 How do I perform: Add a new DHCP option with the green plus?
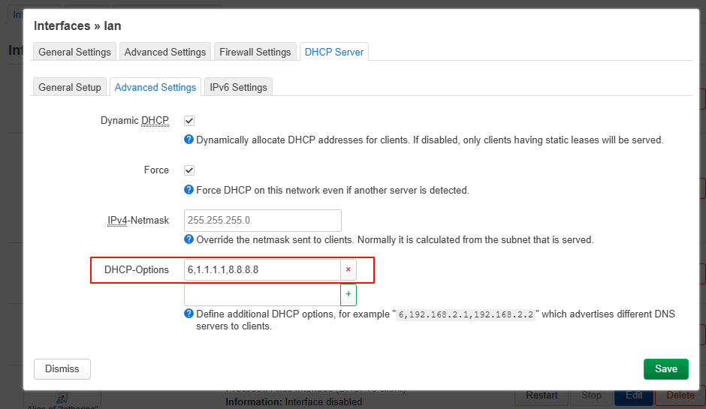tap(348, 294)
